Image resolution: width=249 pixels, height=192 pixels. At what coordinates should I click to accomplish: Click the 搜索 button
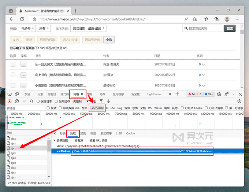[230, 29]
